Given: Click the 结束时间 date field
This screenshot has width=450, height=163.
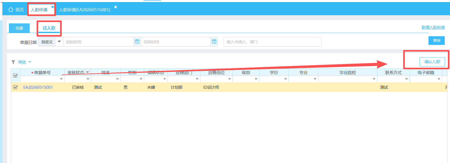Looking at the screenshot, I should (x=176, y=42).
